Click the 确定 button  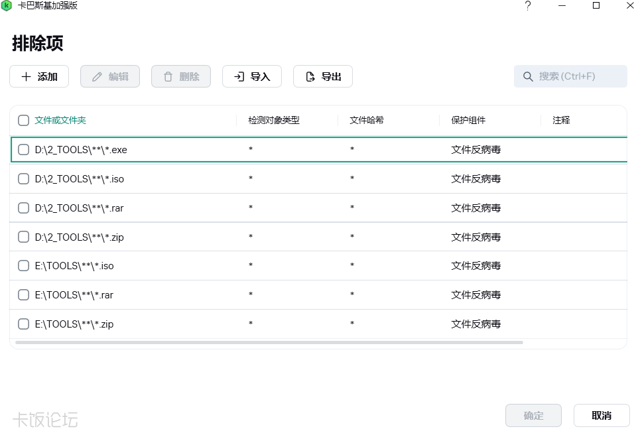(x=533, y=415)
